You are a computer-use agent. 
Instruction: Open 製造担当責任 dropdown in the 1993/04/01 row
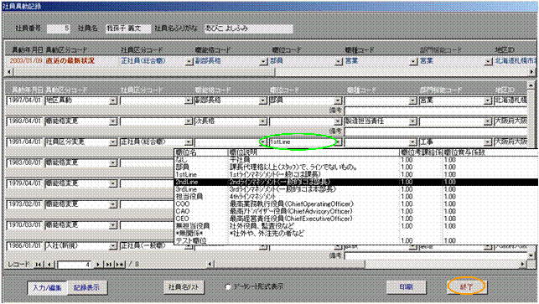tap(413, 121)
